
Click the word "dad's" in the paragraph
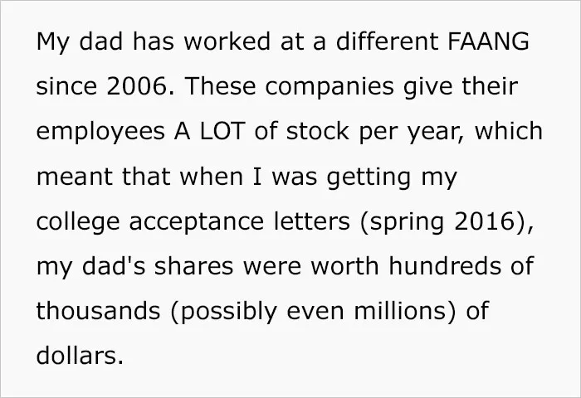pos(114,266)
